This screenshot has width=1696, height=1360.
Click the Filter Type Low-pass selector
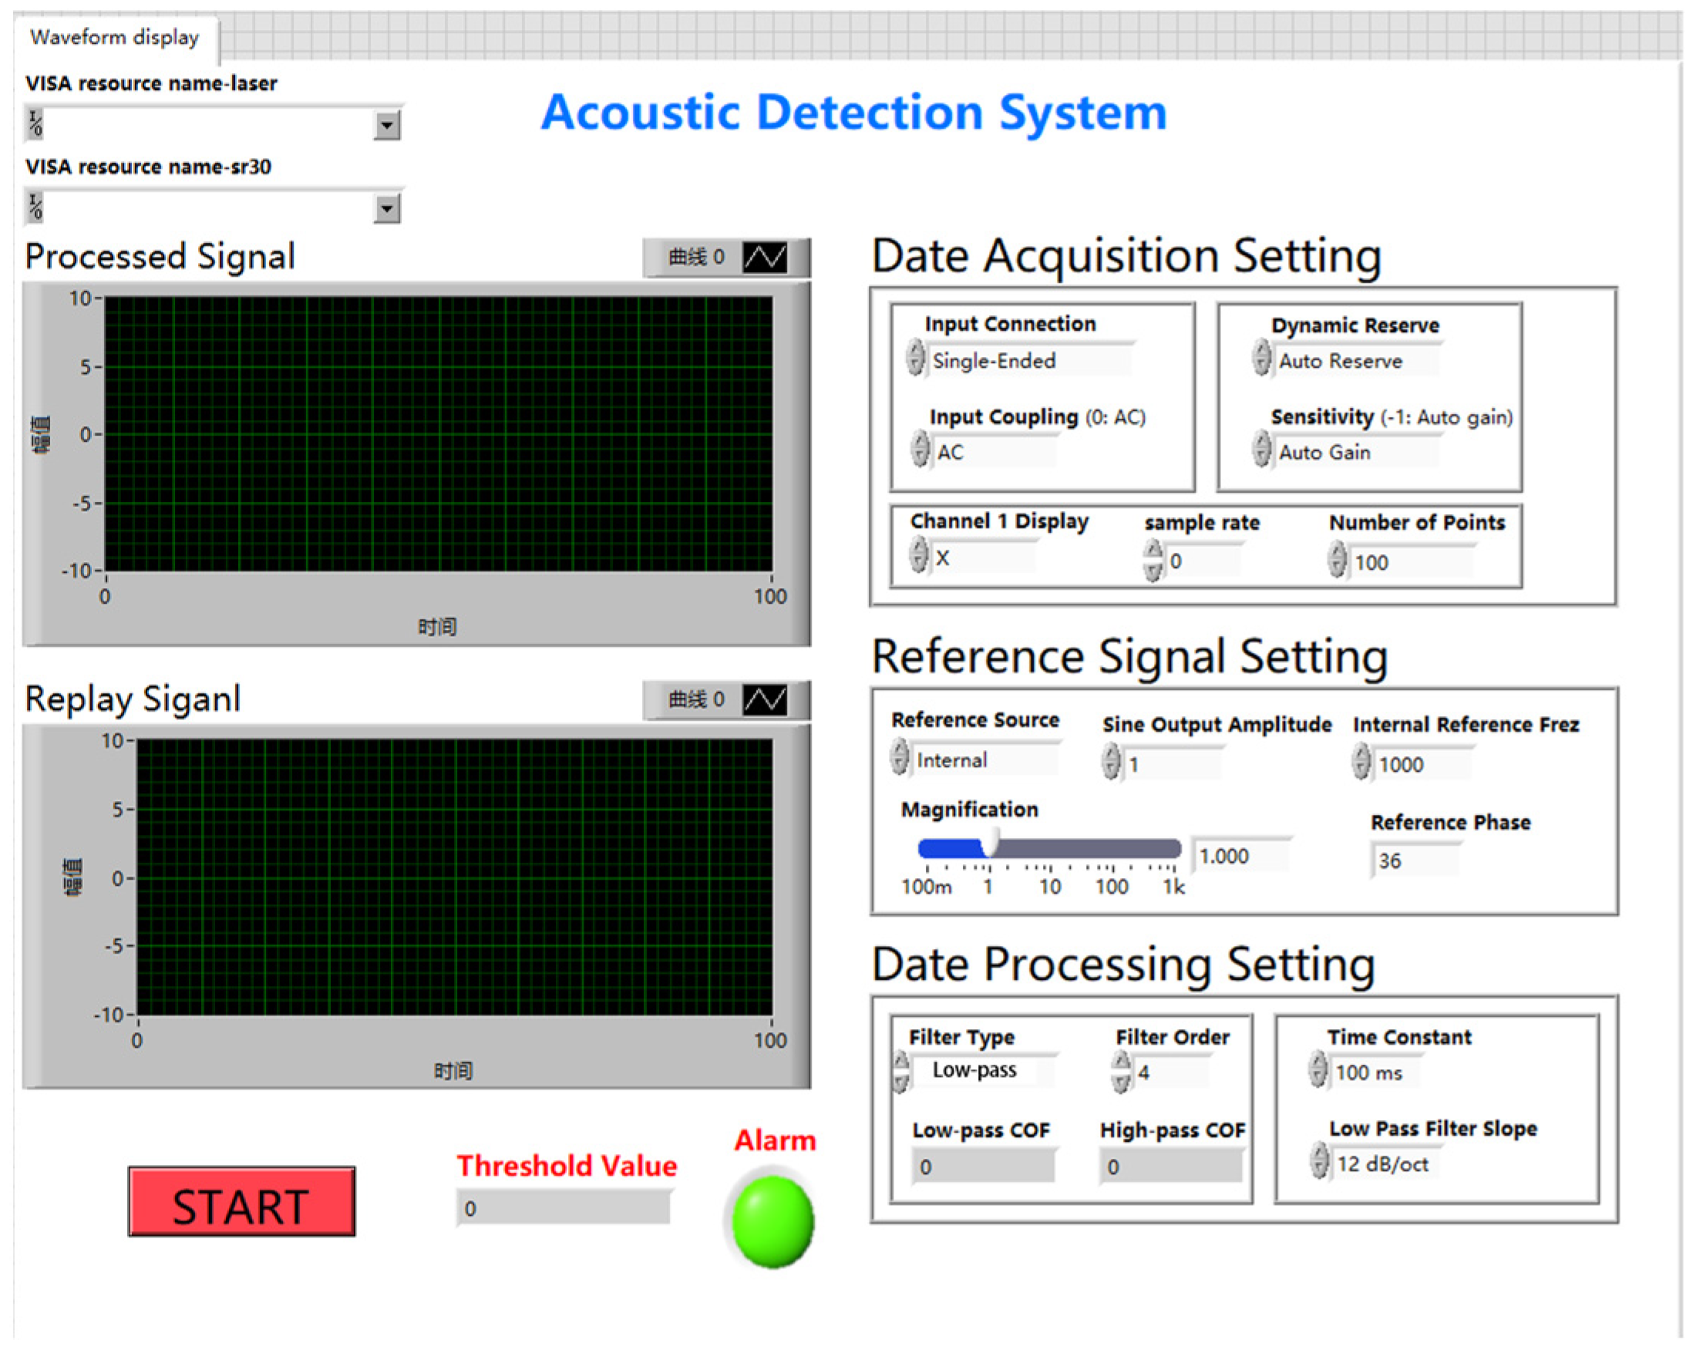tap(975, 1071)
